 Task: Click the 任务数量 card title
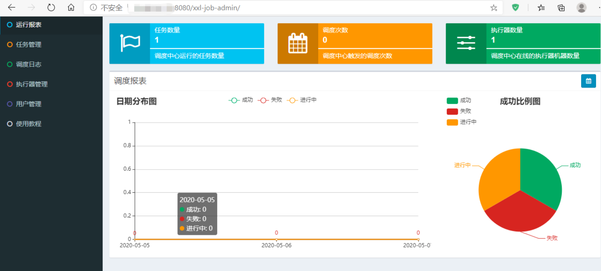tap(167, 30)
